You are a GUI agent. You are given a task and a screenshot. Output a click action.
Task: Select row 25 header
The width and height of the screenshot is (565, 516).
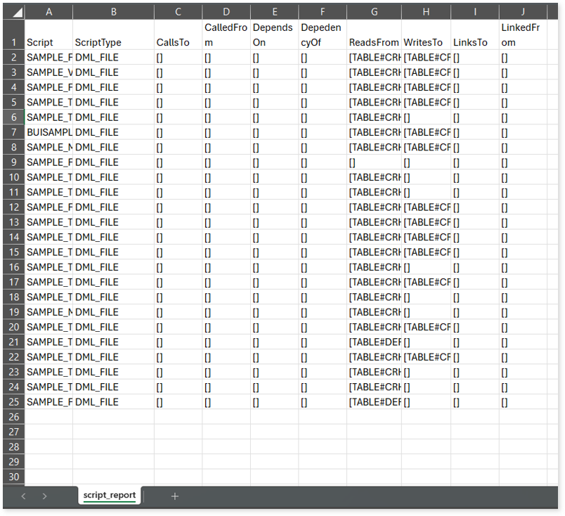click(x=13, y=402)
